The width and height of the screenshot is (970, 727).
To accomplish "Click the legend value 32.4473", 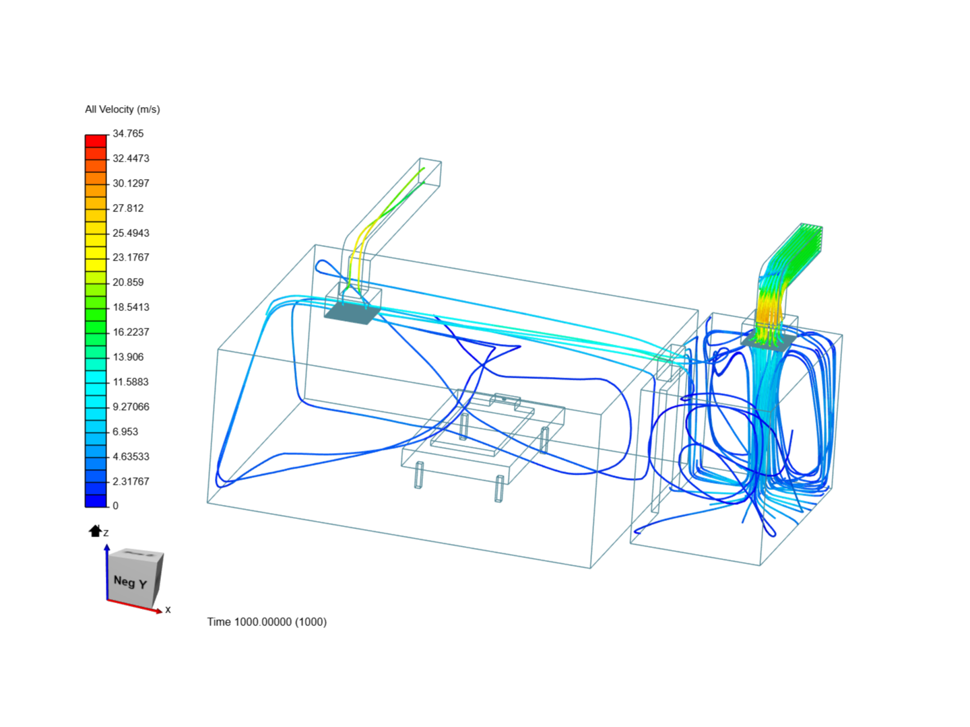I will [x=131, y=158].
